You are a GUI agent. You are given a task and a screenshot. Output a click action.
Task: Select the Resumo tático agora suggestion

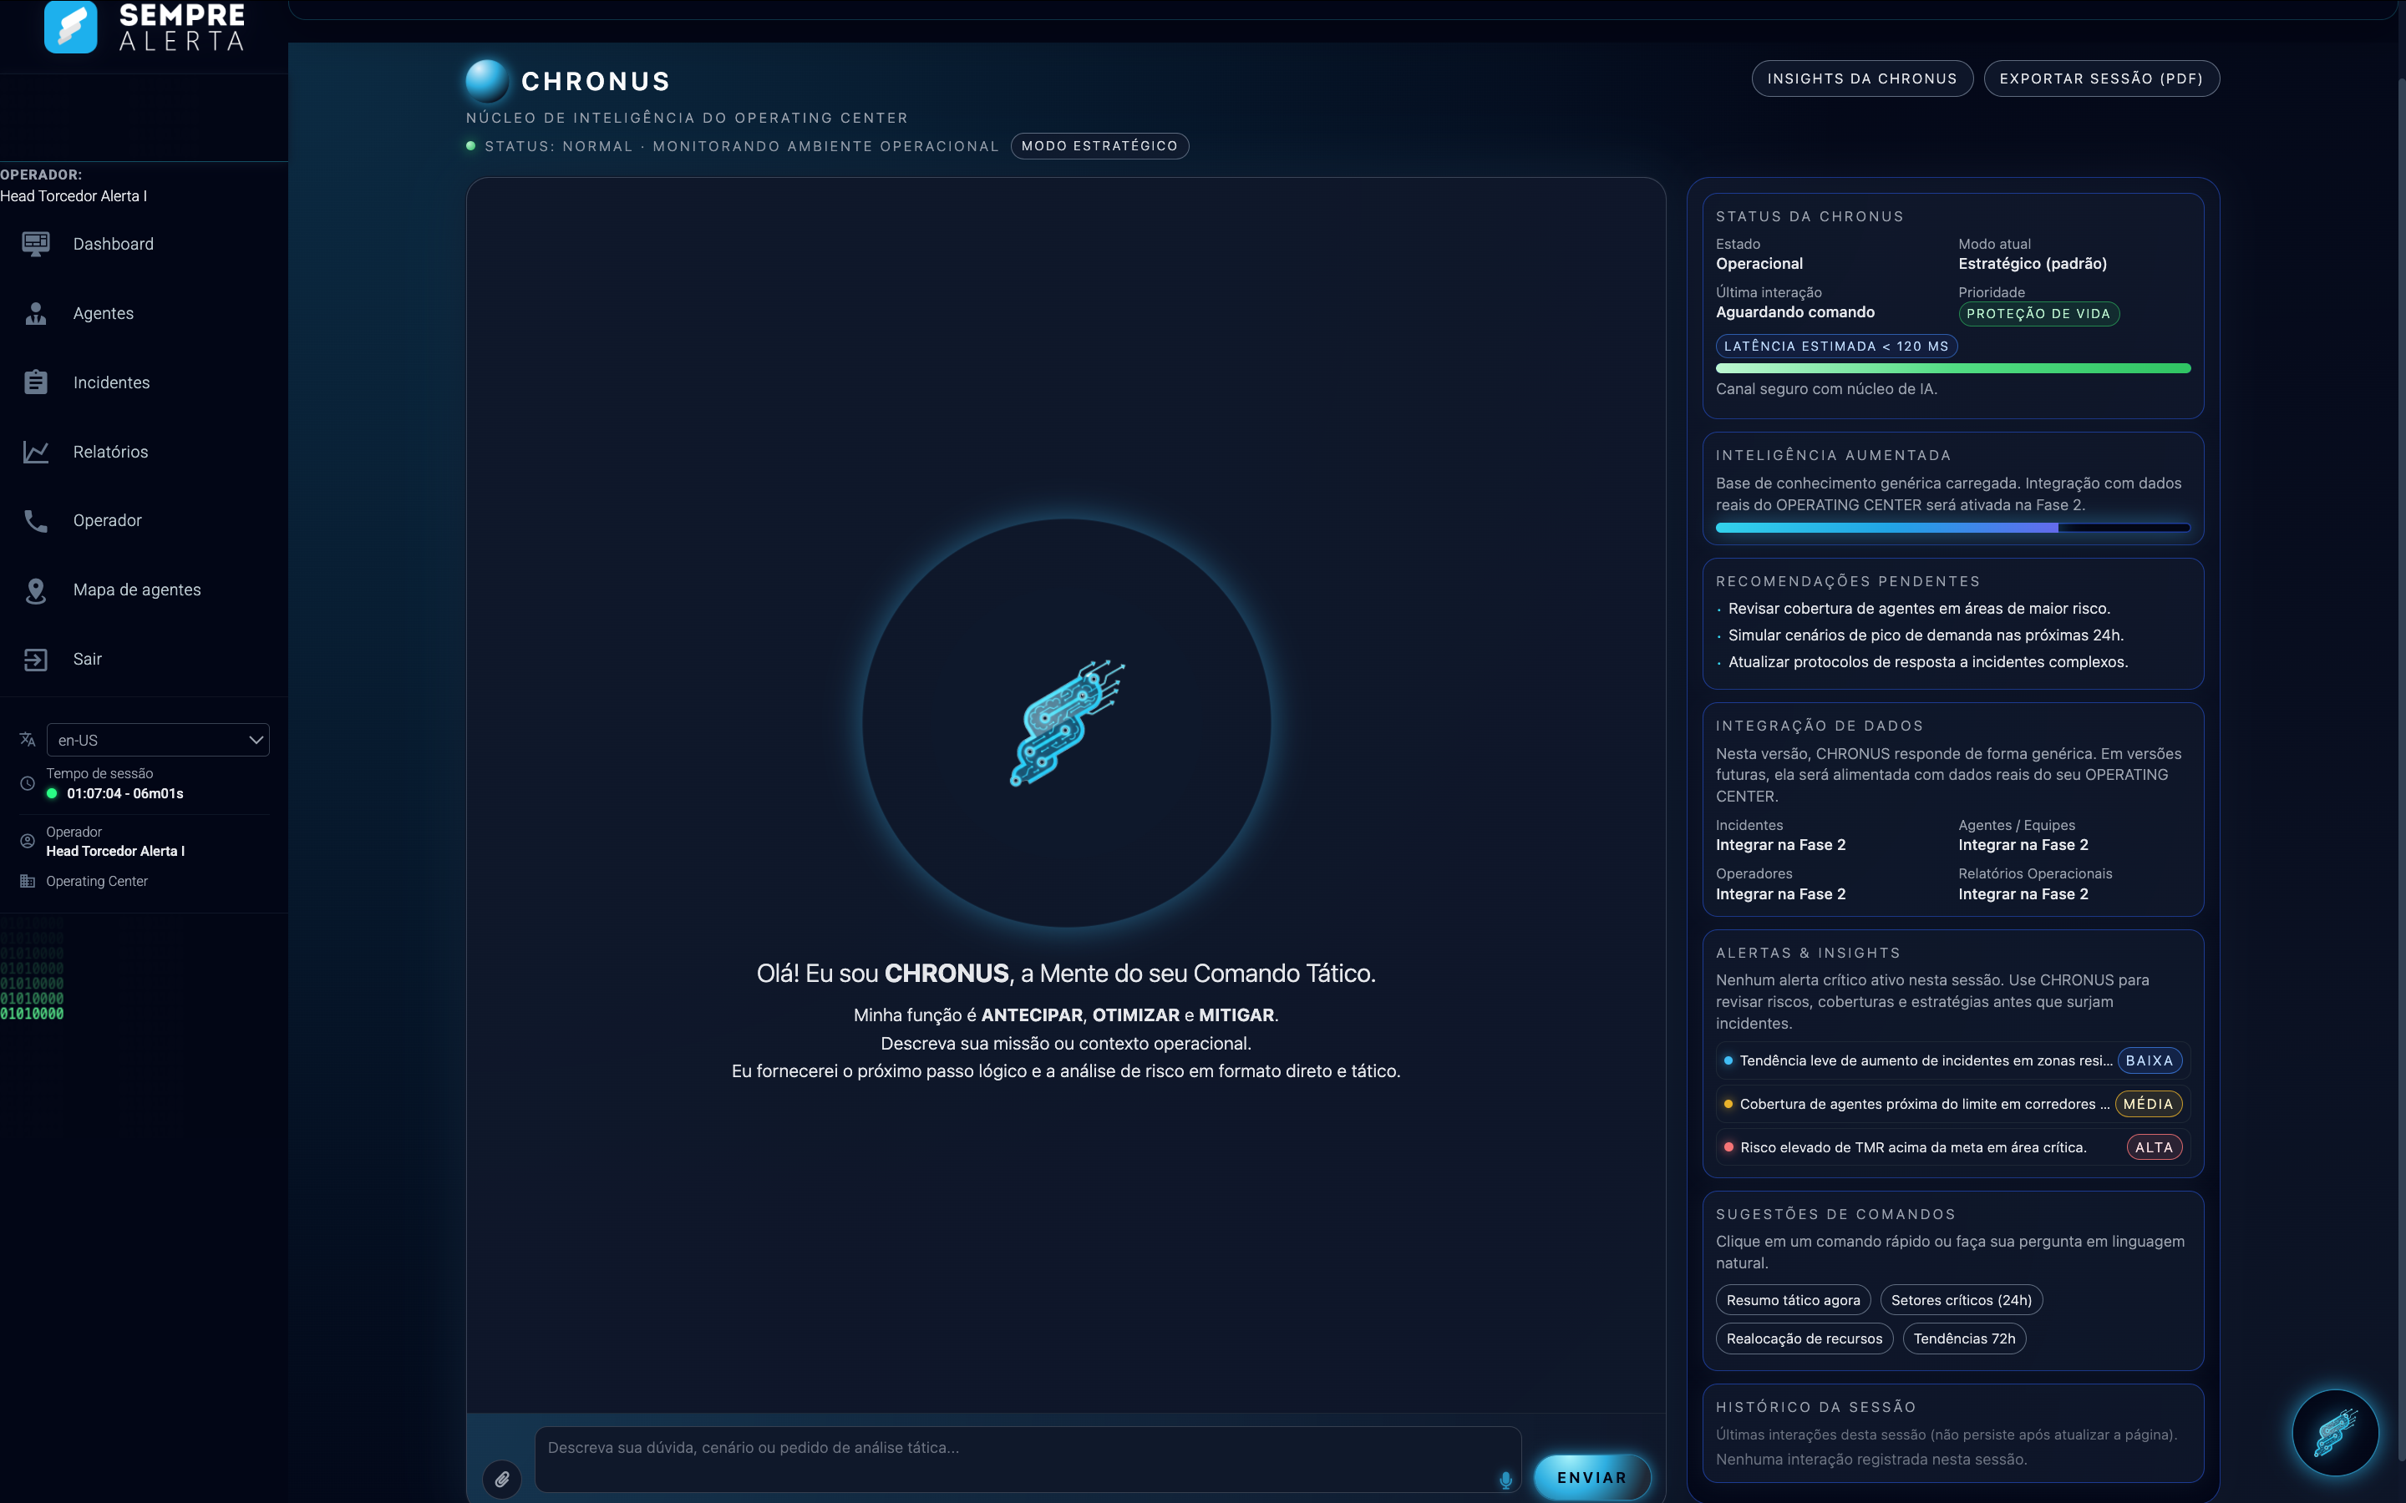coord(1793,1300)
